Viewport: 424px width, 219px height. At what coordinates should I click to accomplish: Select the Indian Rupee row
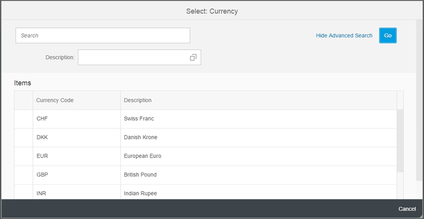pos(206,193)
